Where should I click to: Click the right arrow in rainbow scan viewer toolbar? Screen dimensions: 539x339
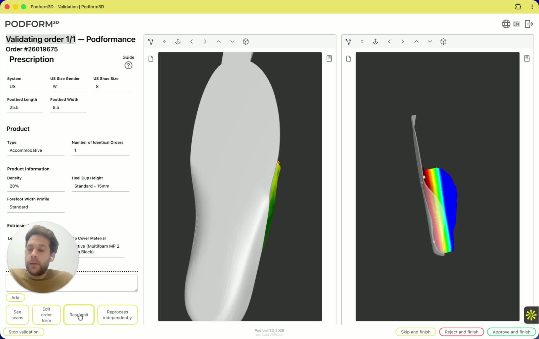point(403,41)
